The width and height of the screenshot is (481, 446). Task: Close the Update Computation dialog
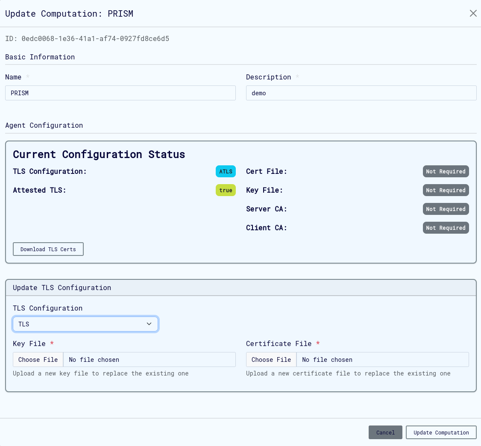pos(473,13)
